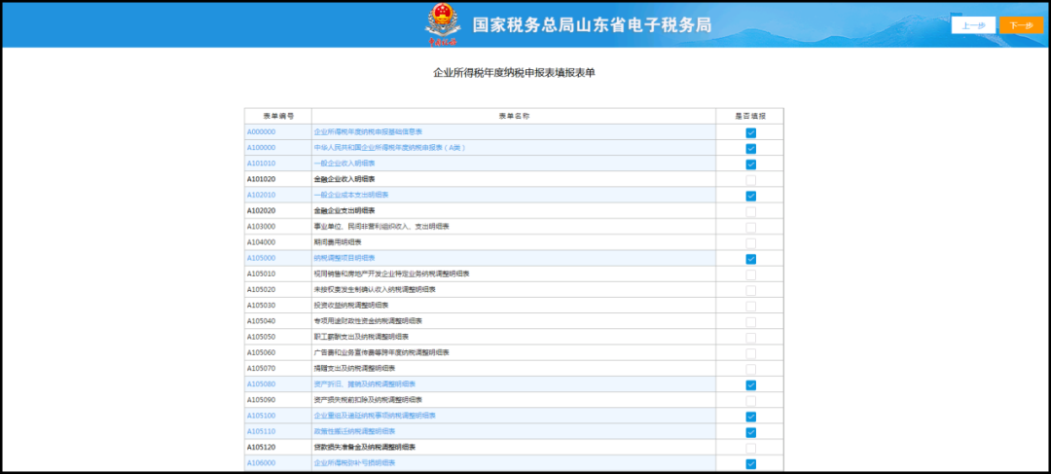Click the 资产损失税前扣除及纳税调整明细表 name
Screen dimensions: 1051x474
coord(368,400)
